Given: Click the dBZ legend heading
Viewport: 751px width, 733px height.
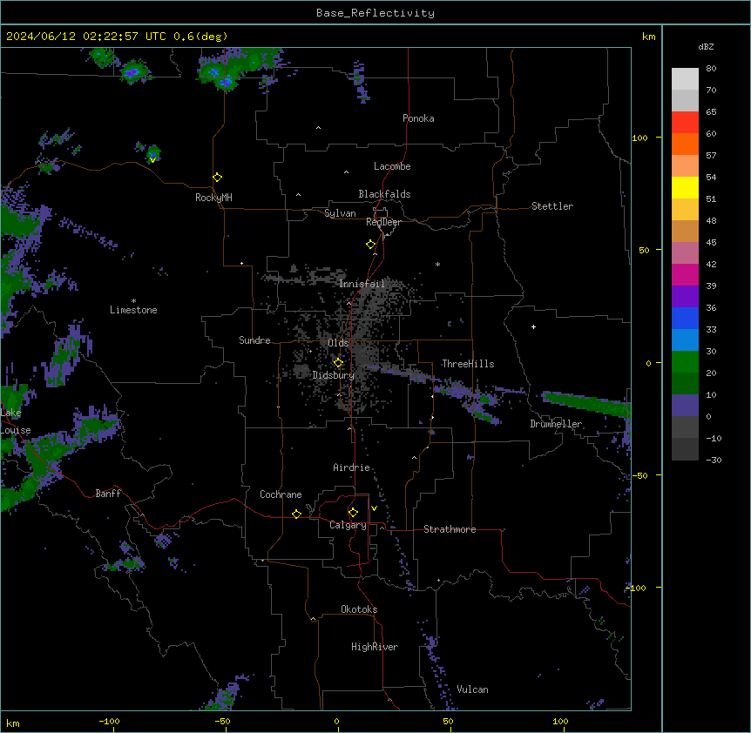Looking at the screenshot, I should pyautogui.click(x=706, y=47).
